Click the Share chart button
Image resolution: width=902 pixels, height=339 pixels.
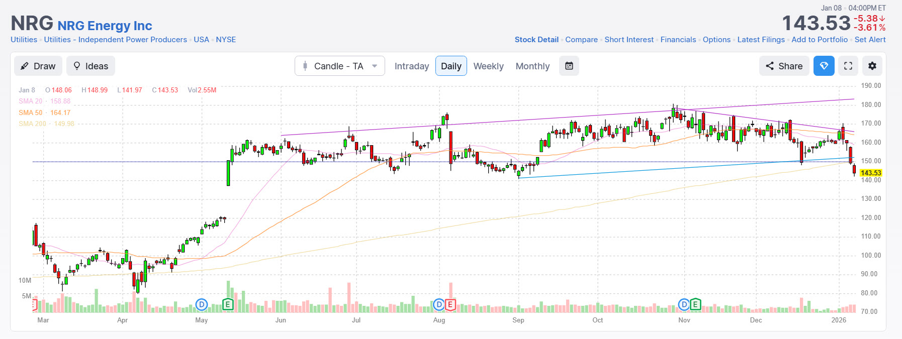point(784,66)
